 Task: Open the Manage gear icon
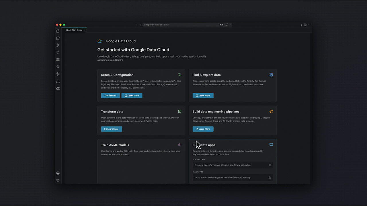[x=58, y=180]
